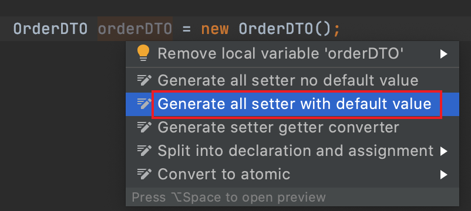
Task: Click pencil icon beside 'Split into declaration and assignment'
Action: pos(144,151)
